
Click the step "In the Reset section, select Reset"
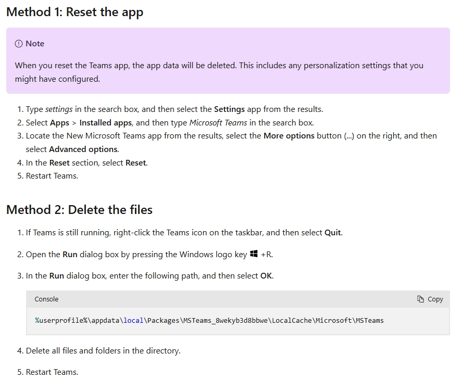pos(86,163)
